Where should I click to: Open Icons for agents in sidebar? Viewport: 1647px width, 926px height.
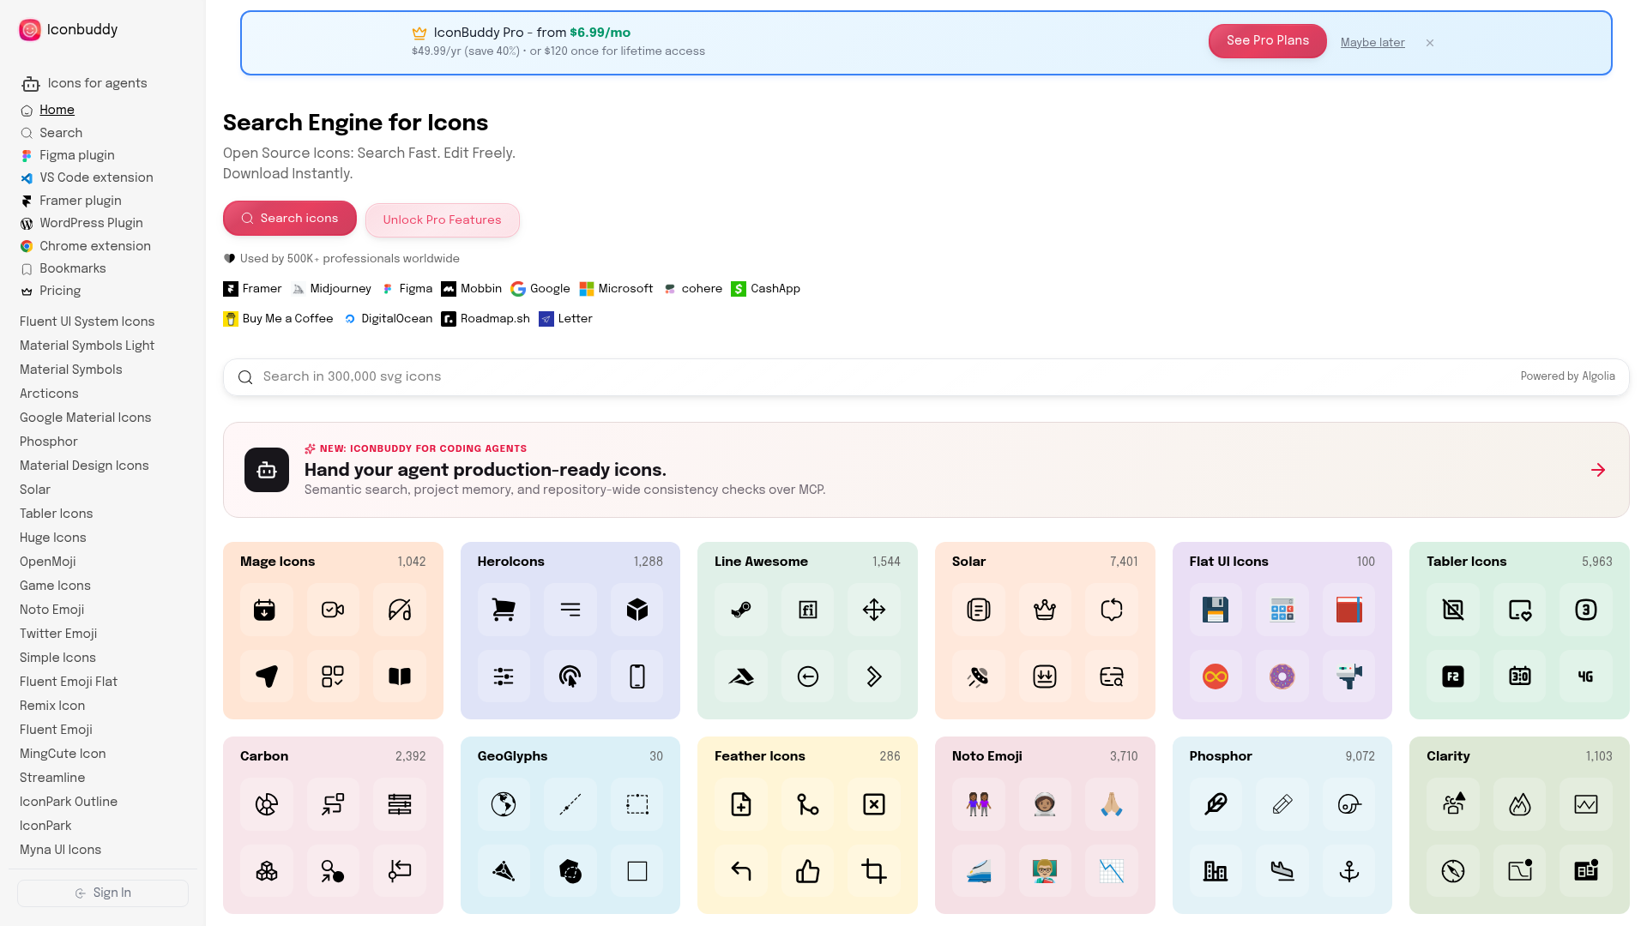[x=84, y=83]
